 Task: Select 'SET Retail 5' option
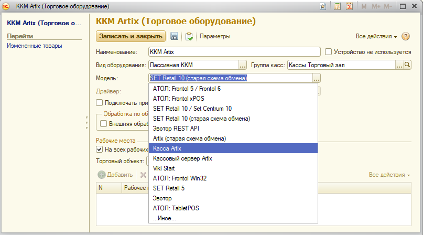tap(233, 188)
